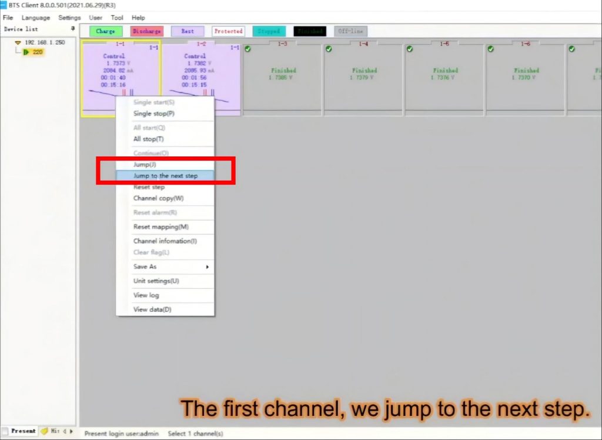
Task: Click the 00:01:56 time on channel 1-2
Action: tap(194, 78)
